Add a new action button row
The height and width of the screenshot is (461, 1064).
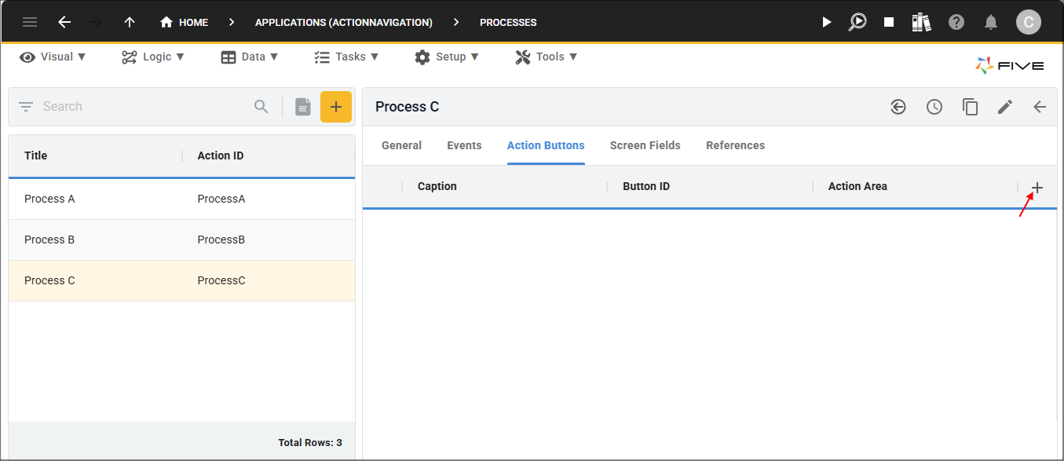point(1037,188)
